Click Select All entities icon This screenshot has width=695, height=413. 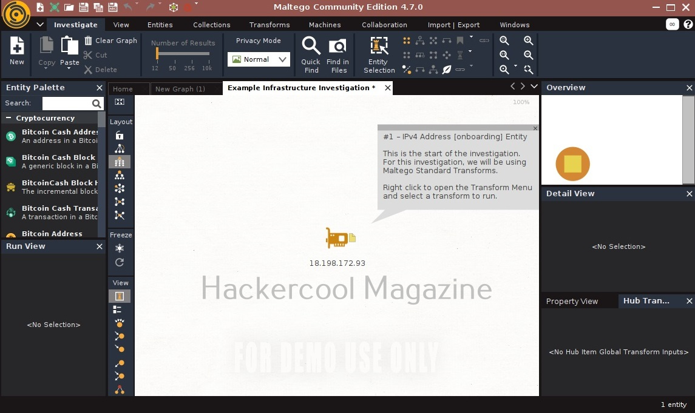(x=407, y=41)
